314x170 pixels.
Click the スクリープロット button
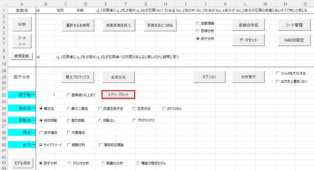point(118,95)
